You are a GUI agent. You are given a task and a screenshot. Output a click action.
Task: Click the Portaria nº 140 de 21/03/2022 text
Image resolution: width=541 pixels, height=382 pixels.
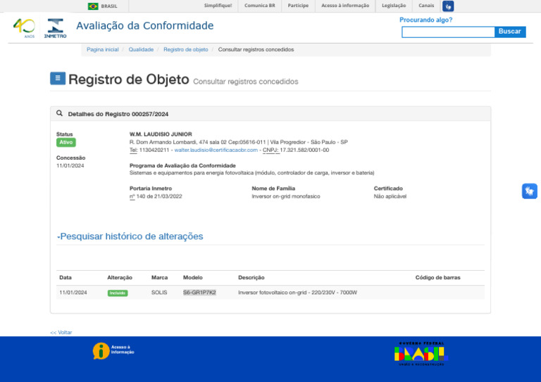click(x=156, y=196)
